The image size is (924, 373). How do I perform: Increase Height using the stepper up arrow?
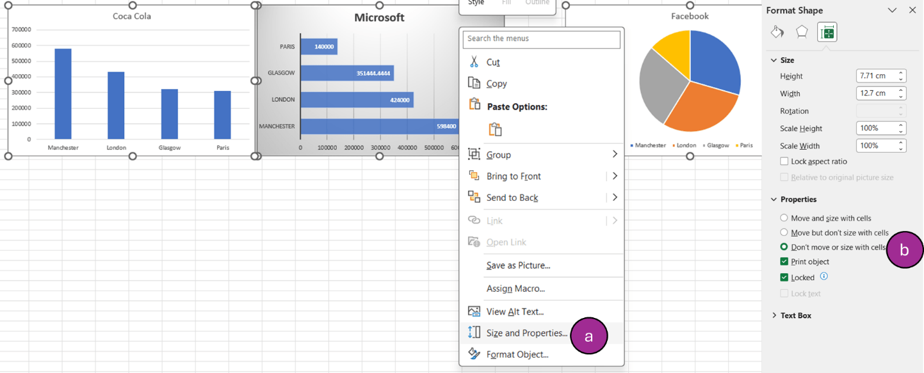(900, 73)
